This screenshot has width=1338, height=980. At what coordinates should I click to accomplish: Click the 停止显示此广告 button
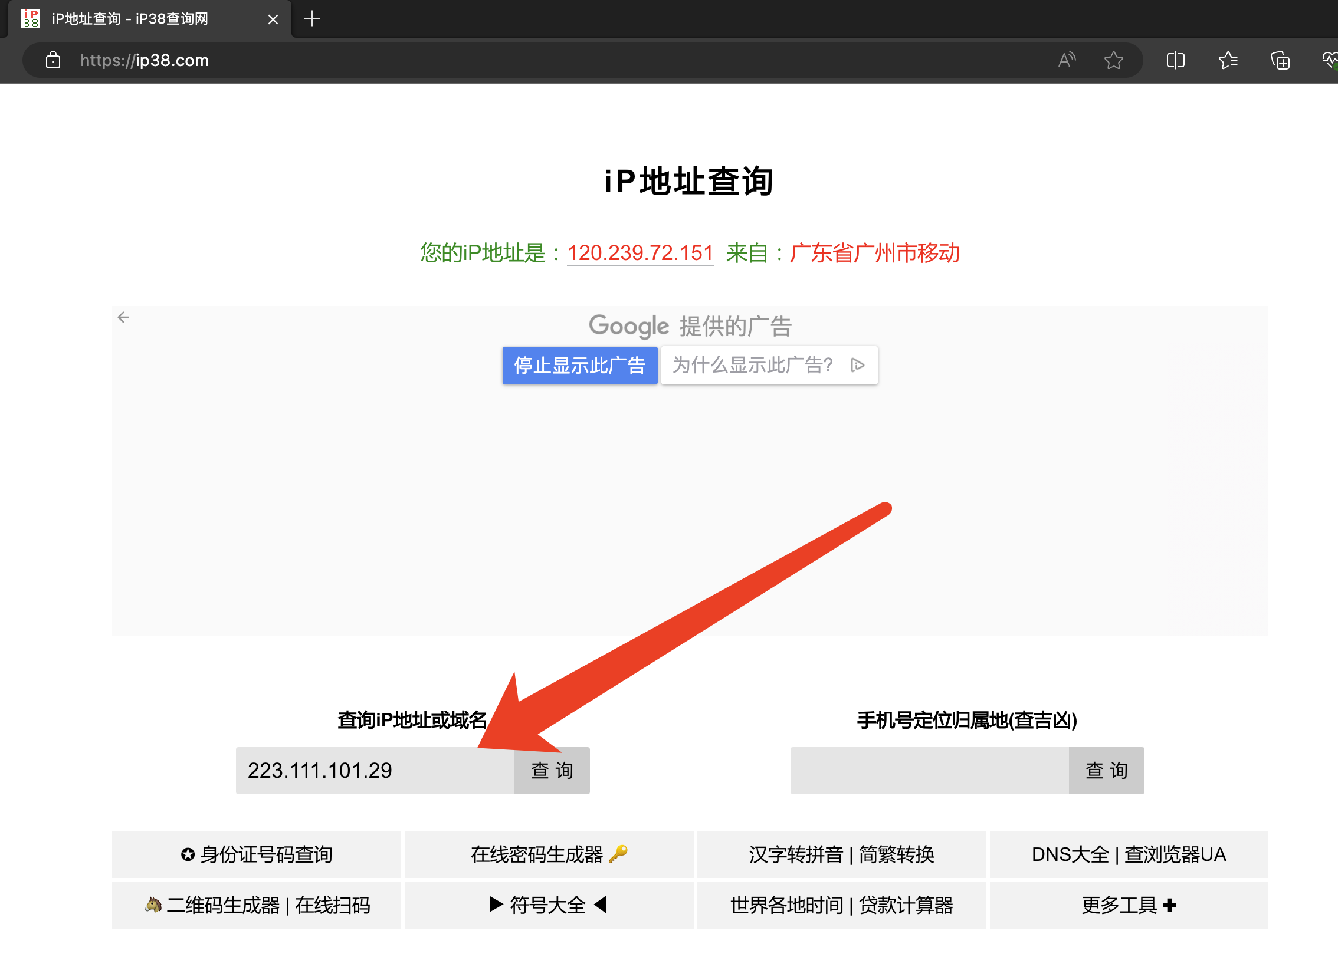pos(579,366)
